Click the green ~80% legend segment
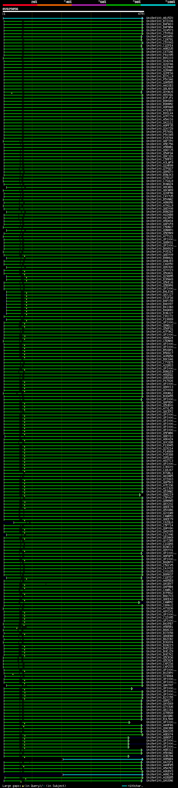178x788 pixels. 123,5
